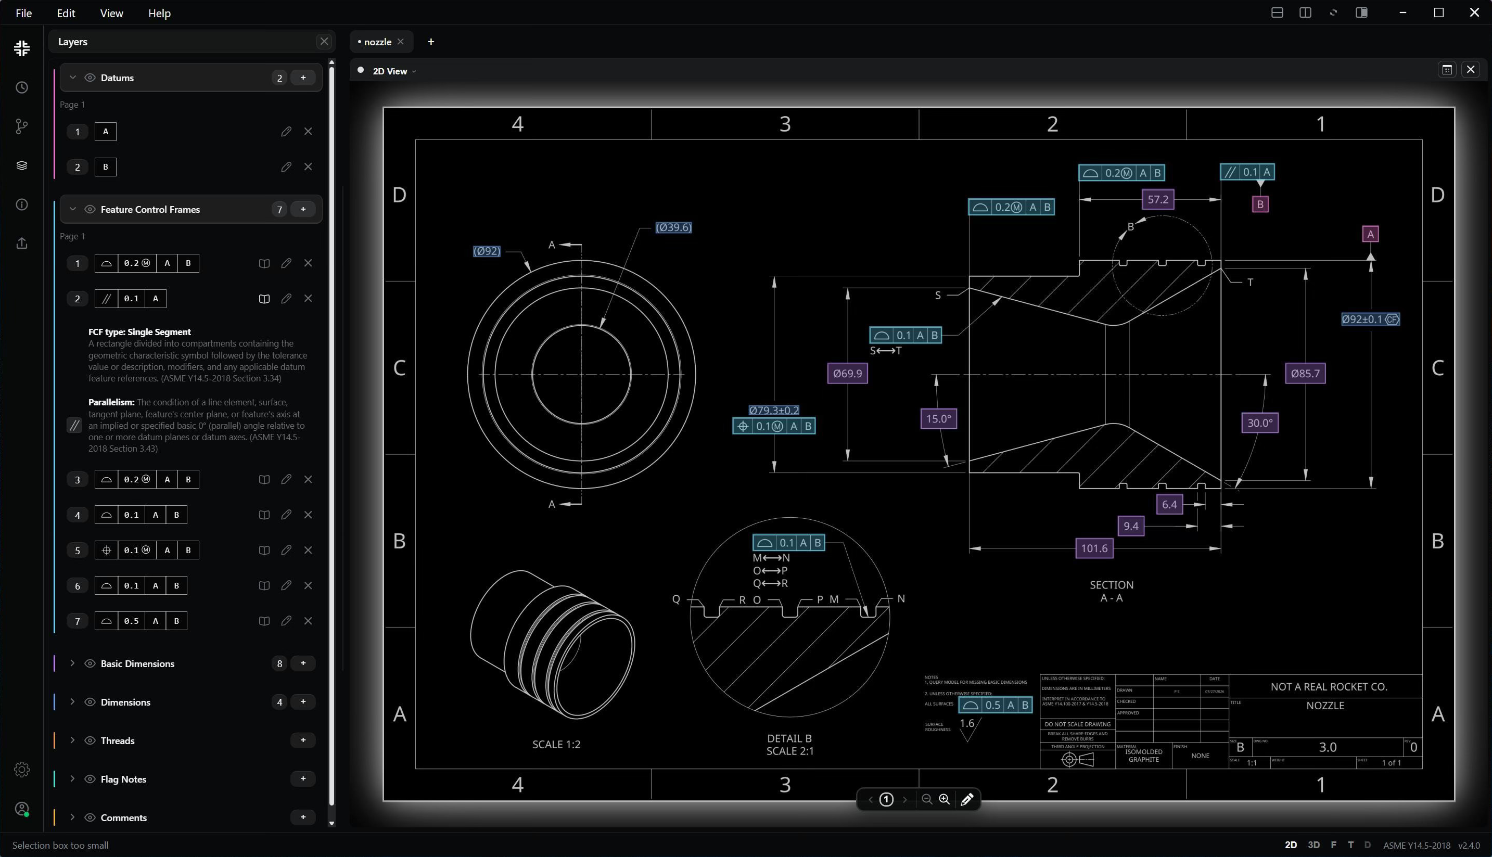Expand the Comments group
The height and width of the screenshot is (857, 1492).
[x=72, y=817]
